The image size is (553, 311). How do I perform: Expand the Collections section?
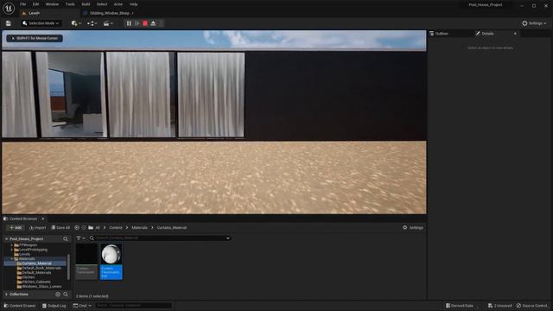tap(6, 295)
